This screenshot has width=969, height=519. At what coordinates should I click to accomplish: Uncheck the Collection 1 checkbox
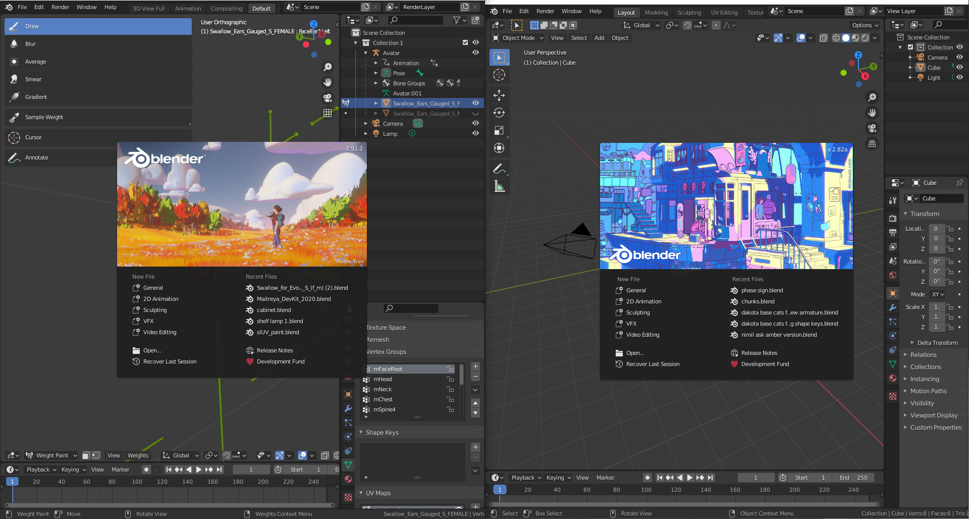465,42
